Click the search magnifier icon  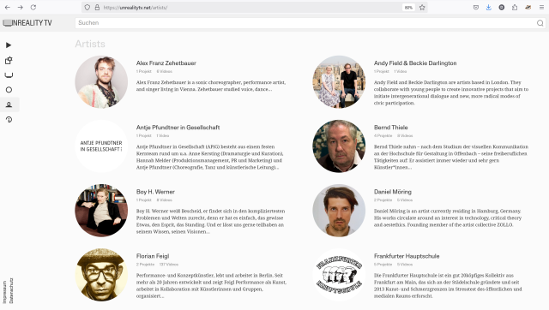click(540, 23)
